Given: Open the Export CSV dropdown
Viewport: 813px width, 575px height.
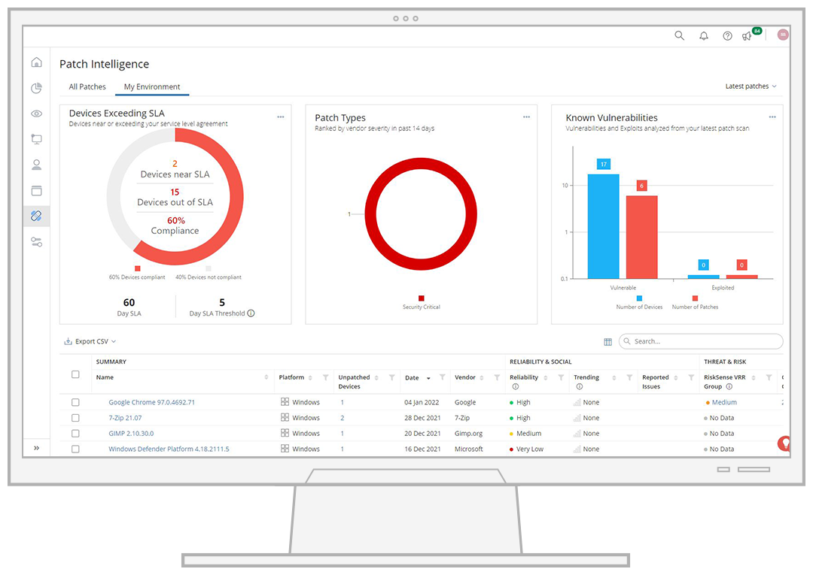Looking at the screenshot, I should pyautogui.click(x=90, y=341).
